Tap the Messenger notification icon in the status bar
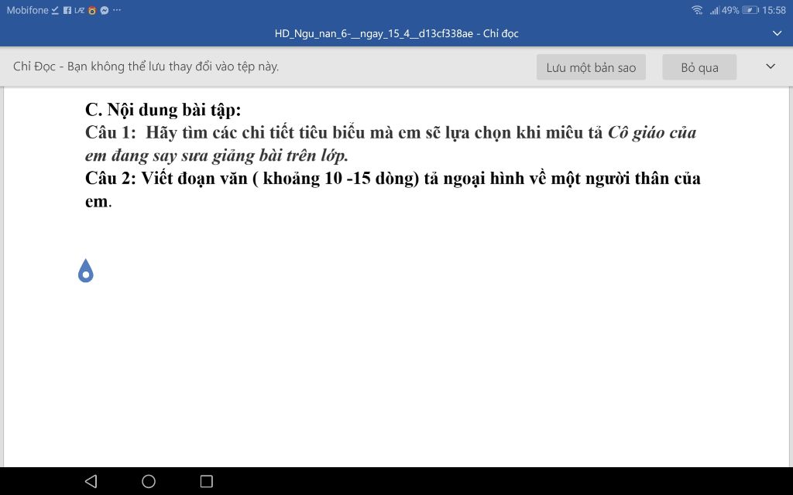 [x=105, y=10]
